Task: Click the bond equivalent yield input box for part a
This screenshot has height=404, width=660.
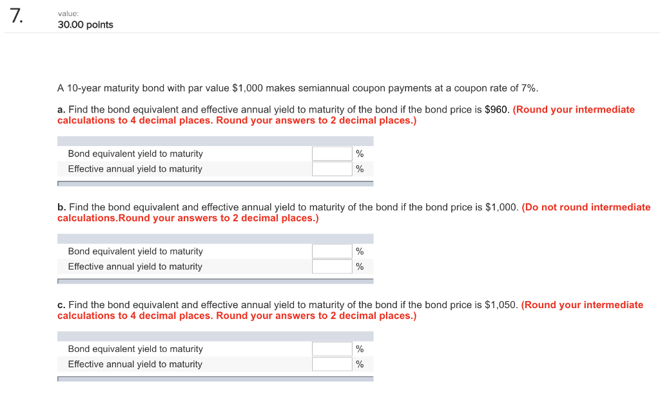Action: [x=331, y=153]
